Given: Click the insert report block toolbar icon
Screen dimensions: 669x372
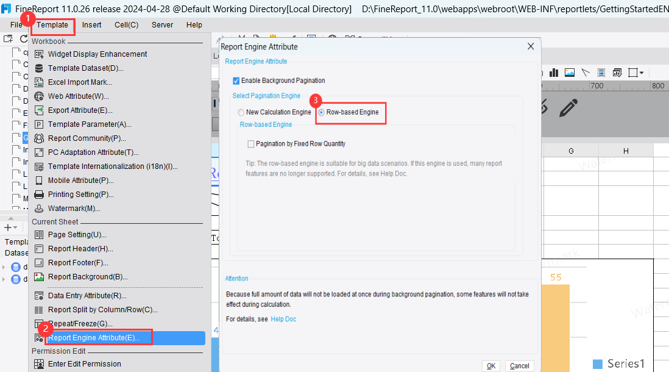Looking at the screenshot, I should [x=601, y=72].
